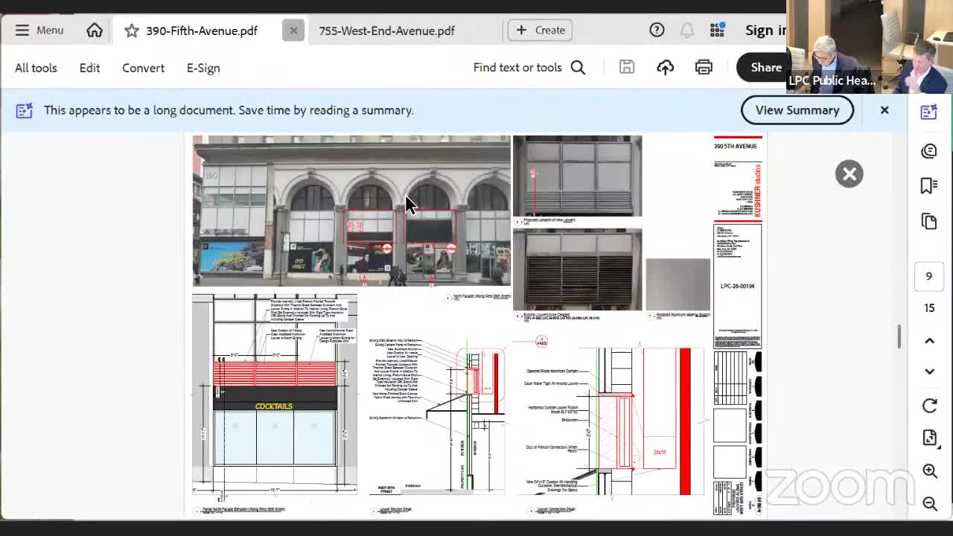Click the Find text or tools search
This screenshot has height=536, width=953.
[x=529, y=68]
